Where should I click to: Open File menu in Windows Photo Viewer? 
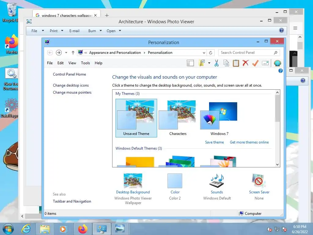tap(34, 31)
